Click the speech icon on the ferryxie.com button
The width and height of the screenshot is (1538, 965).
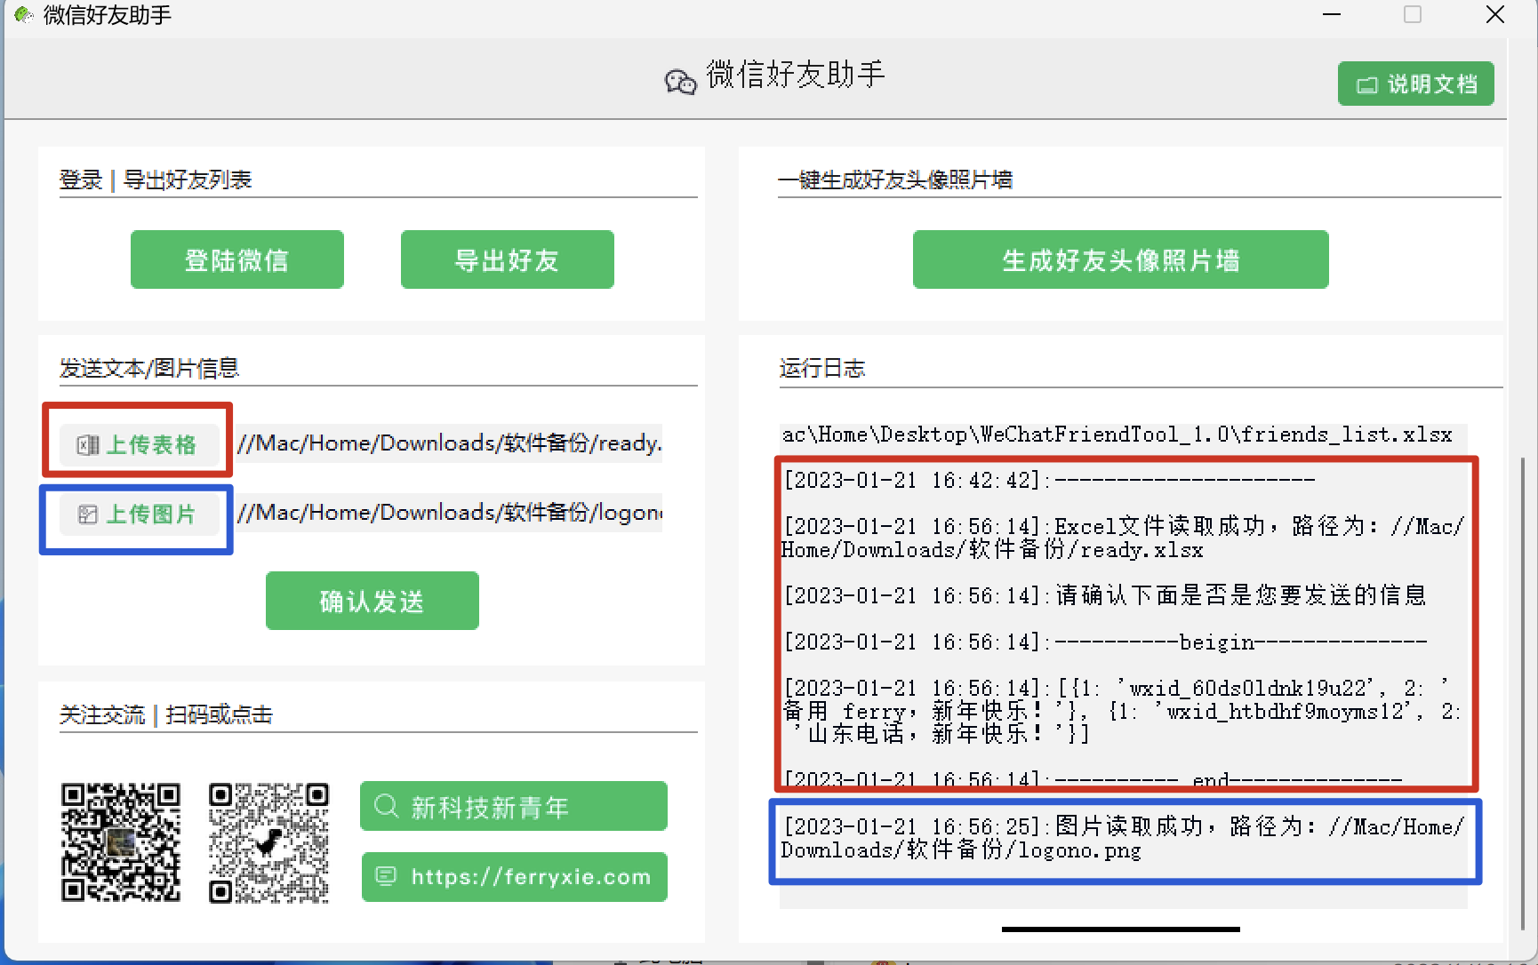pos(386,877)
